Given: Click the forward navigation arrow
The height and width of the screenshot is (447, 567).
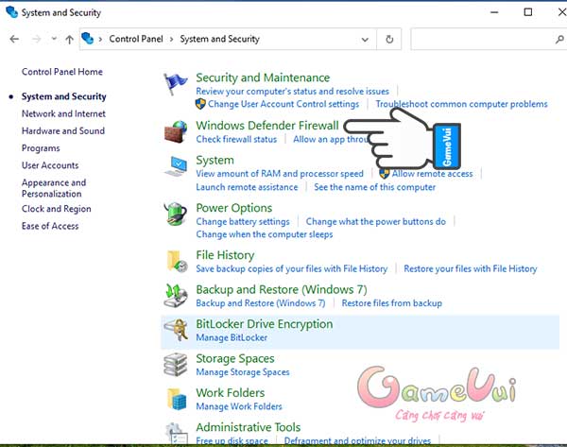Looking at the screenshot, I should click(37, 39).
